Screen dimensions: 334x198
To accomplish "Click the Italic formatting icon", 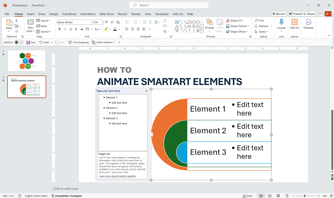I will [x=65, y=29].
